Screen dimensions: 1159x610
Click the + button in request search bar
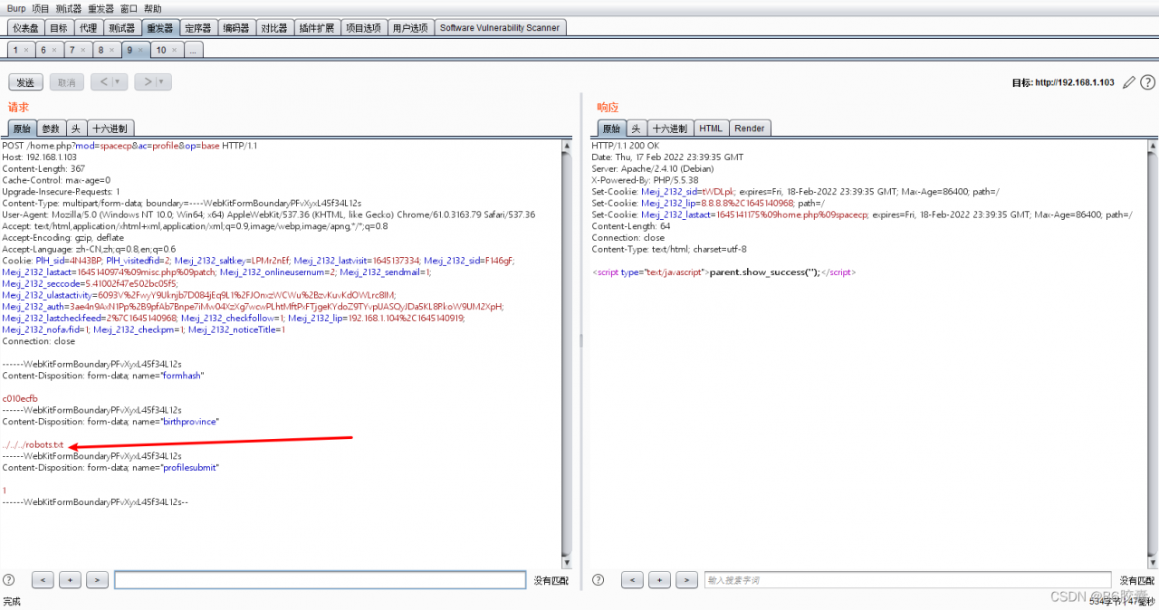click(x=70, y=579)
